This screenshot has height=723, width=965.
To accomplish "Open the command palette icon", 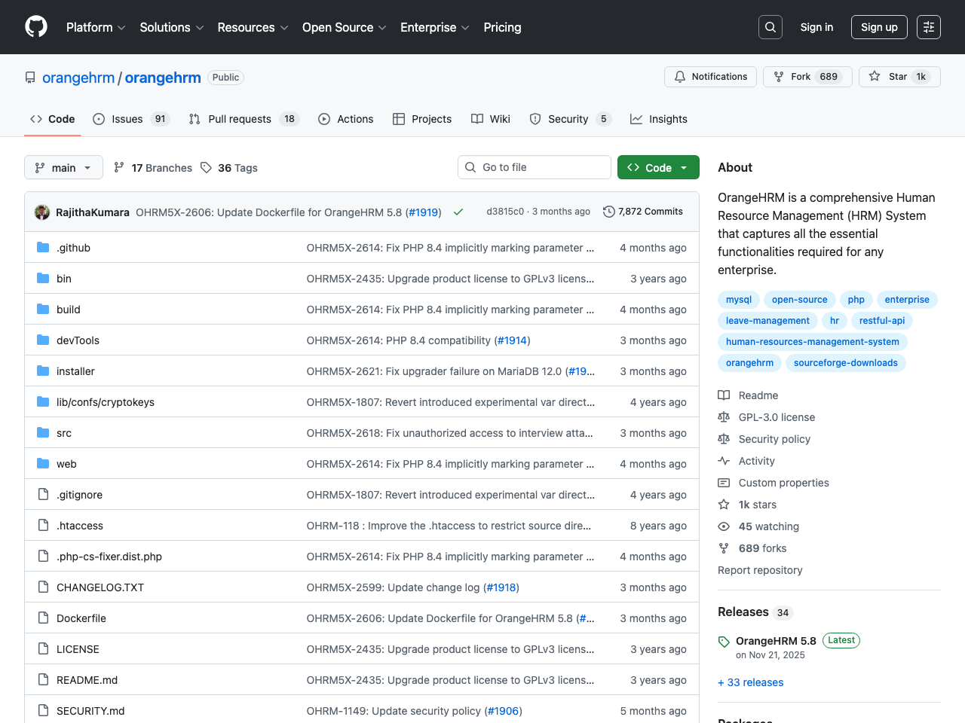I will (x=928, y=26).
